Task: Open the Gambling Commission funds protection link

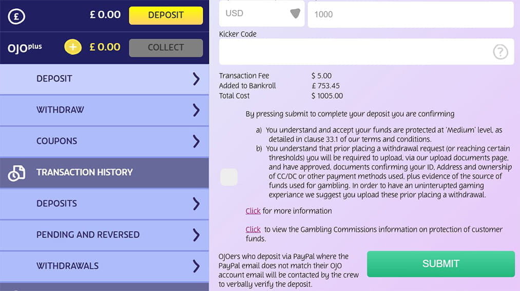Action: coord(253,229)
